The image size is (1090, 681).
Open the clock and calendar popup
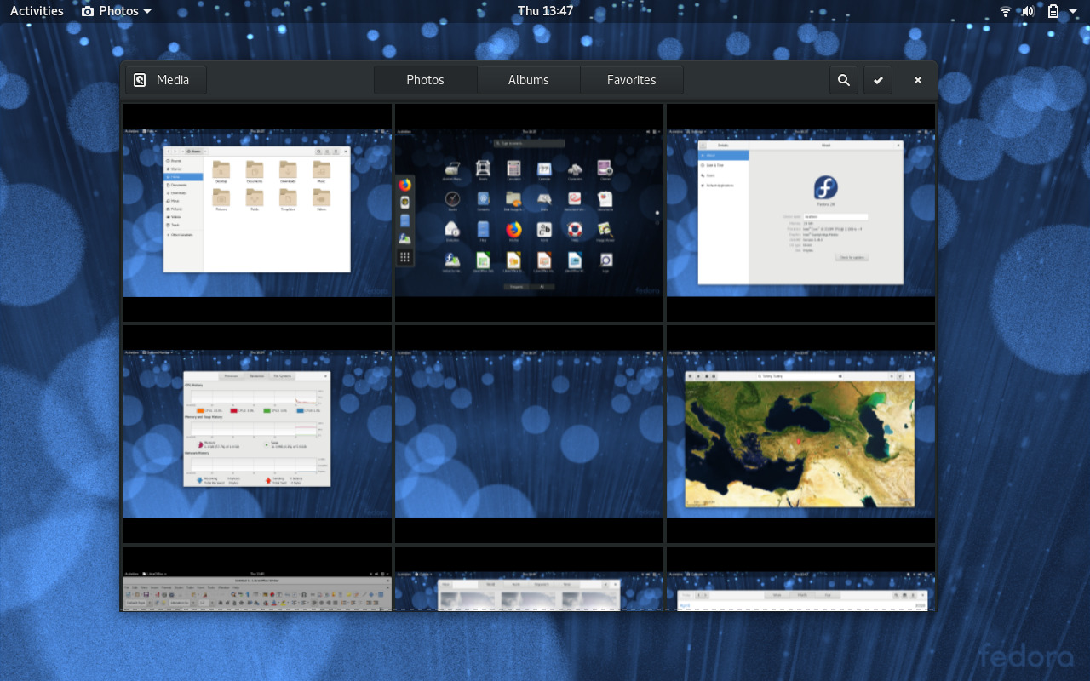[x=545, y=11]
